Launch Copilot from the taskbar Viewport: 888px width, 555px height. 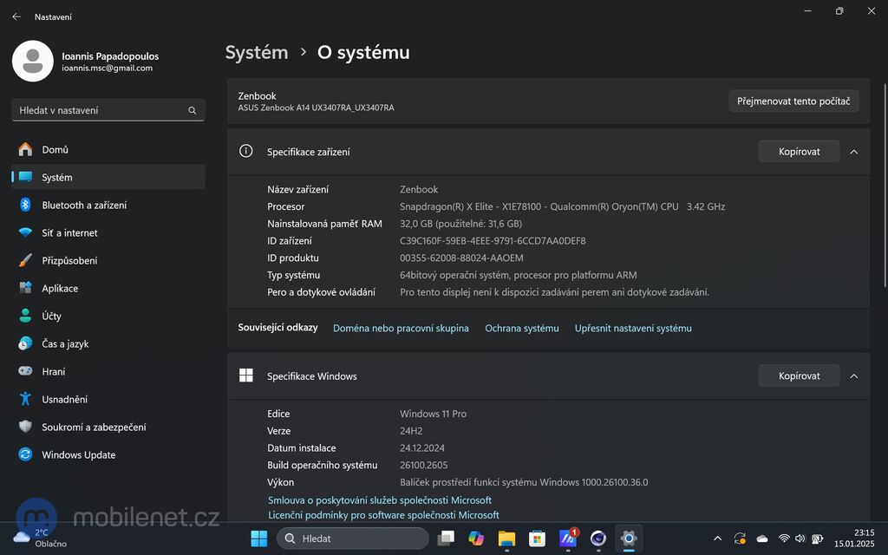[476, 538]
